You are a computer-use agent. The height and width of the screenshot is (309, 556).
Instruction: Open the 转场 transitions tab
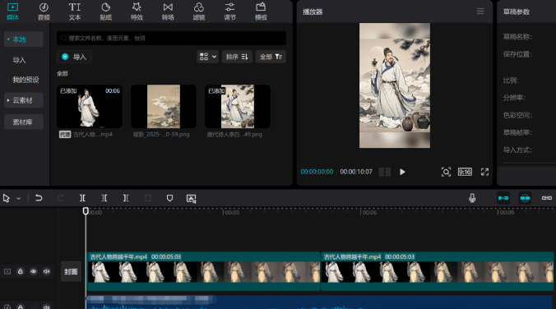(168, 12)
